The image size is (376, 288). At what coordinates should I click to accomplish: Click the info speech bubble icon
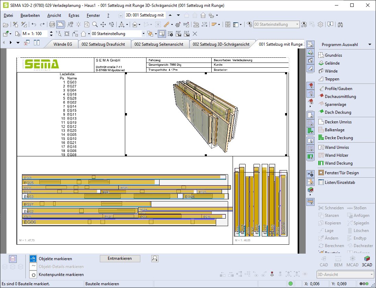point(330,24)
